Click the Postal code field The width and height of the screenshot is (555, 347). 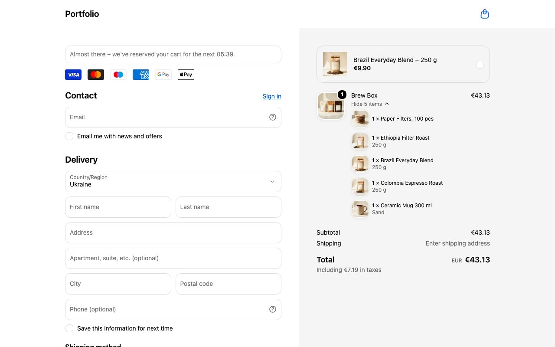(229, 284)
